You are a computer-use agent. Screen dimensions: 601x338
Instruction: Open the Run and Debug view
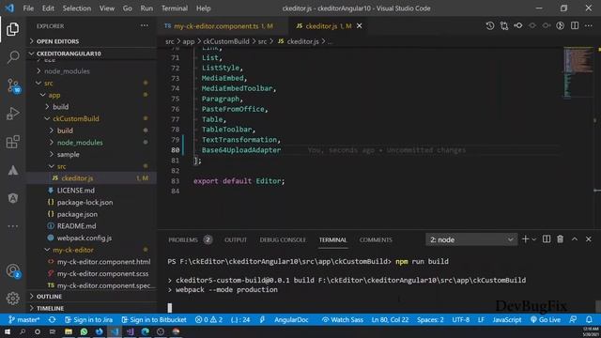click(12, 114)
